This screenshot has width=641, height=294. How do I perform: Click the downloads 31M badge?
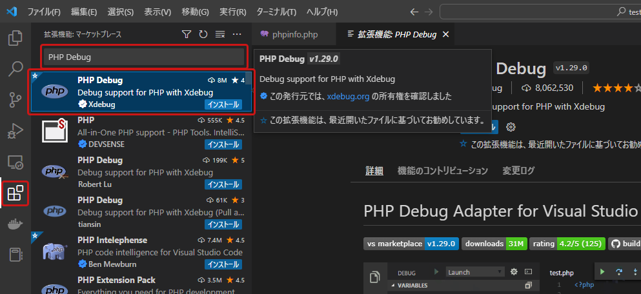click(x=494, y=244)
